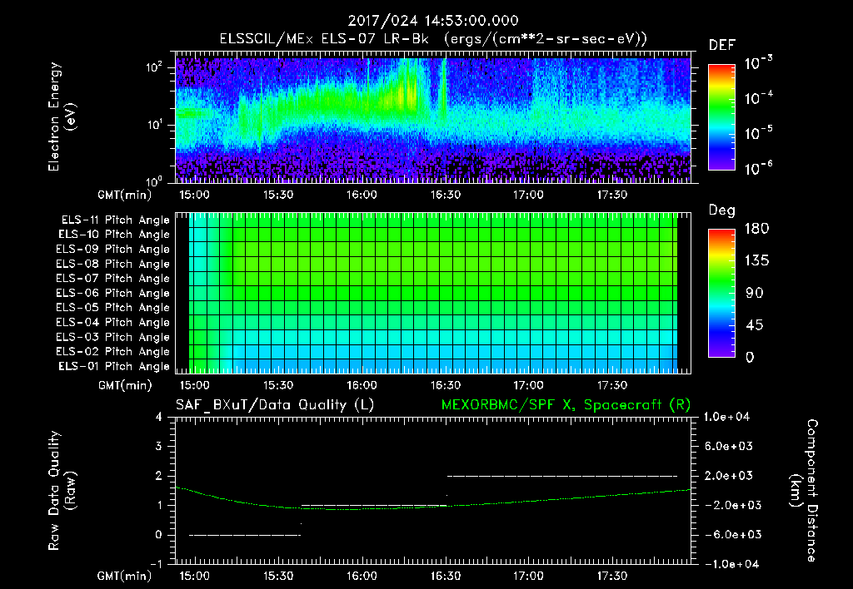Click the data quality segment at level 0
This screenshot has width=853, height=589.
click(x=245, y=535)
